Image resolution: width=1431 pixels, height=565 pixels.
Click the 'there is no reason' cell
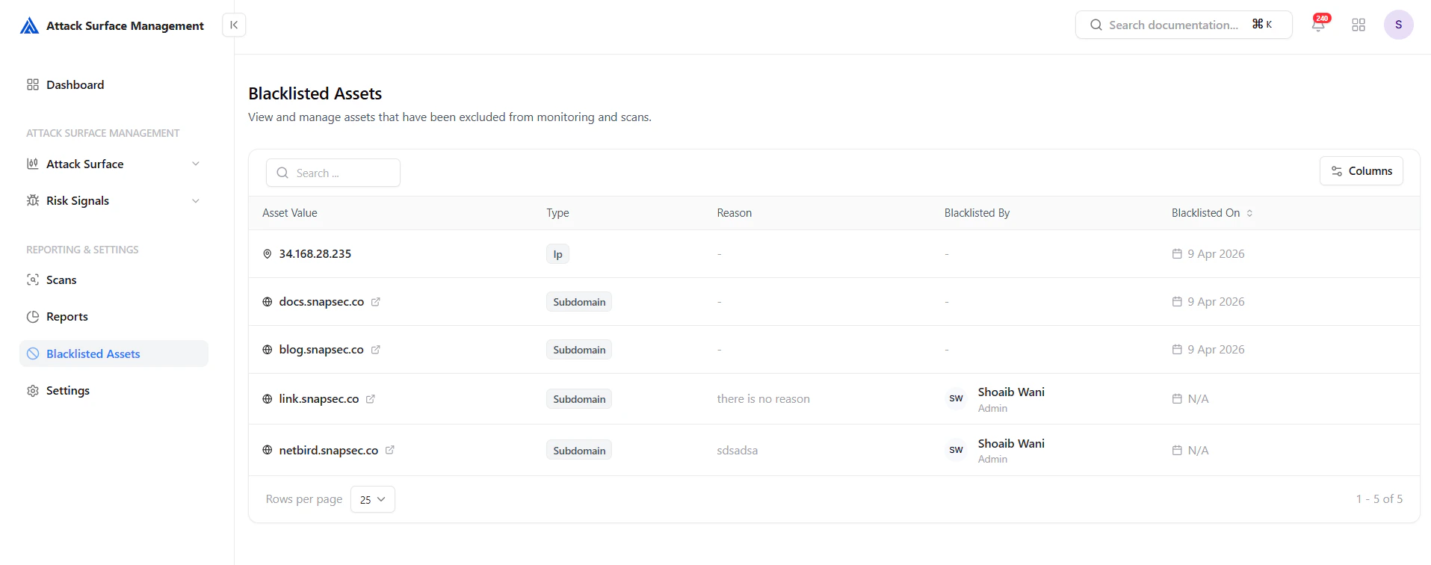(764, 399)
